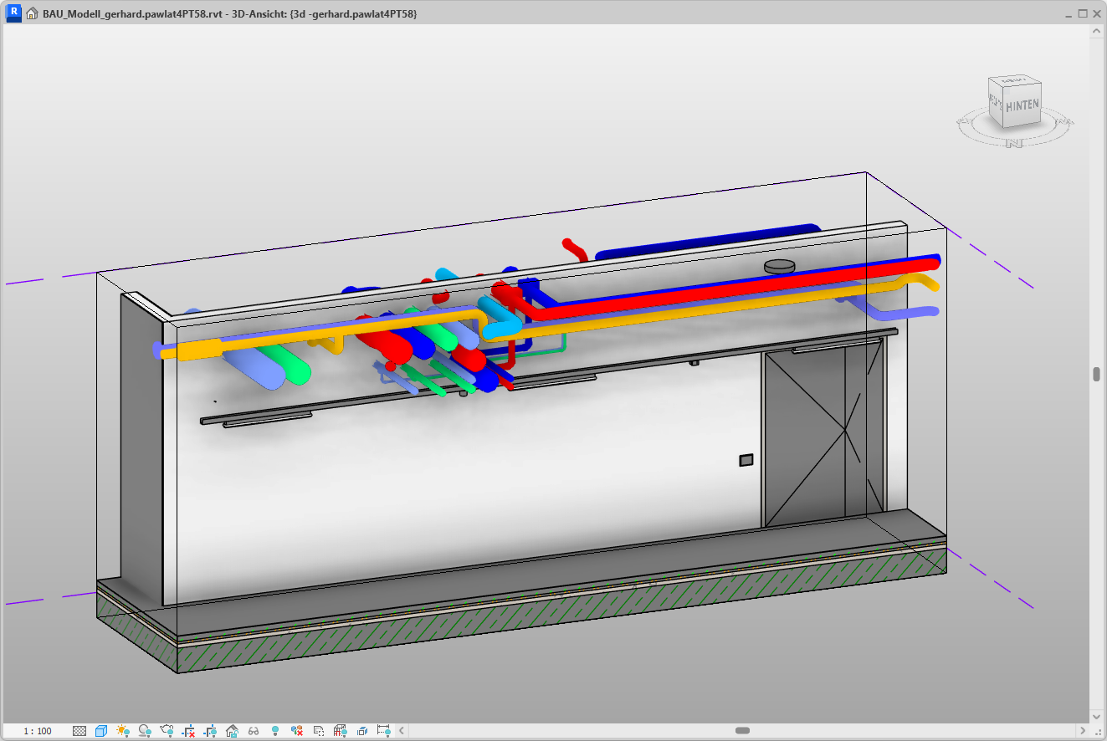This screenshot has width=1107, height=741.
Task: Toggle shadows on or off
Action: (x=145, y=731)
